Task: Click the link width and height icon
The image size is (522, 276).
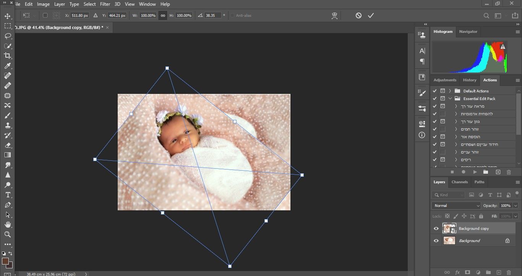Action: click(163, 16)
